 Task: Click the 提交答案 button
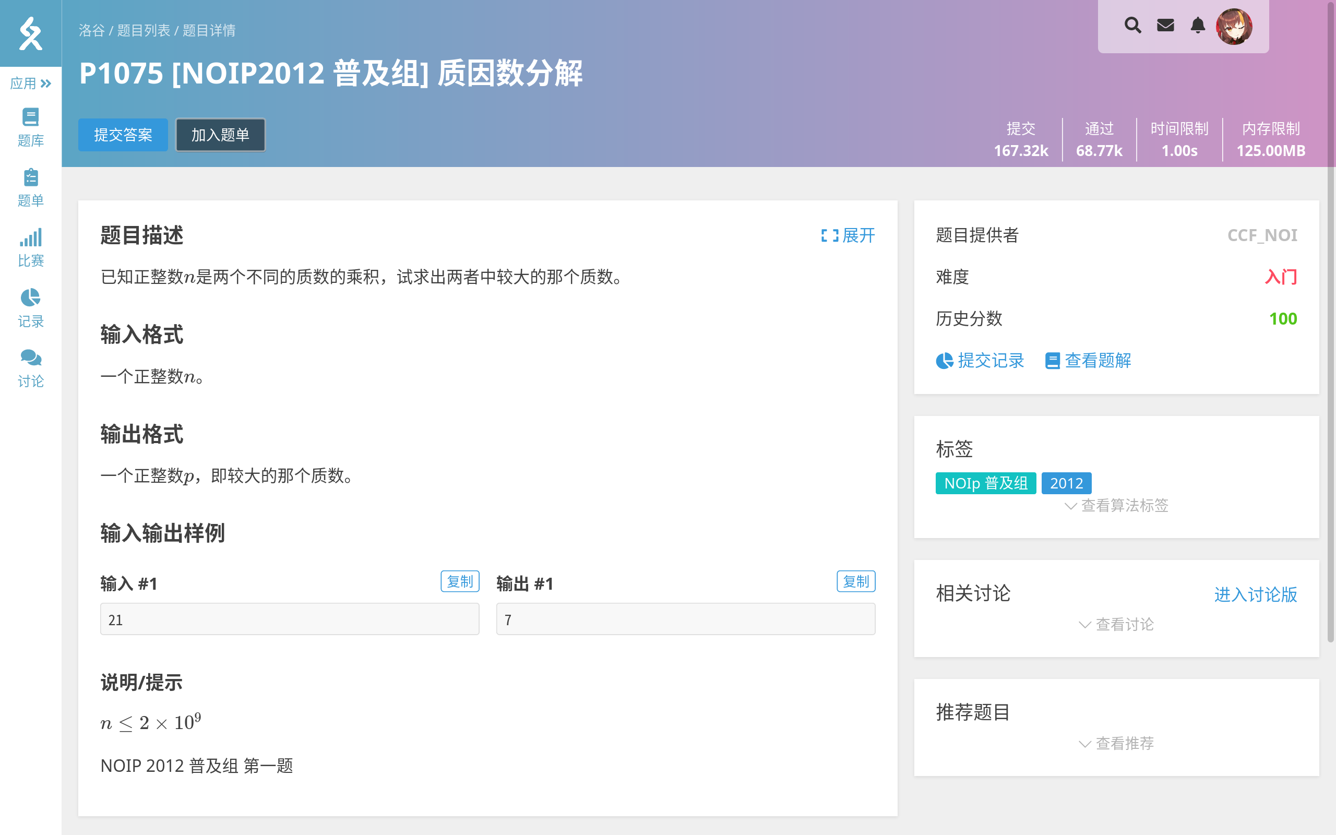point(123,134)
